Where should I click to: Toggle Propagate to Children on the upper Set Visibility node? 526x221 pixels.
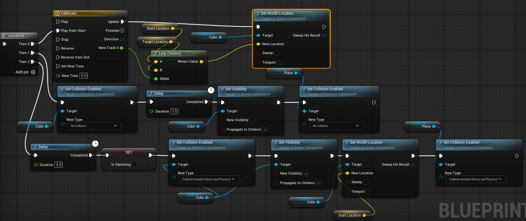(x=265, y=130)
